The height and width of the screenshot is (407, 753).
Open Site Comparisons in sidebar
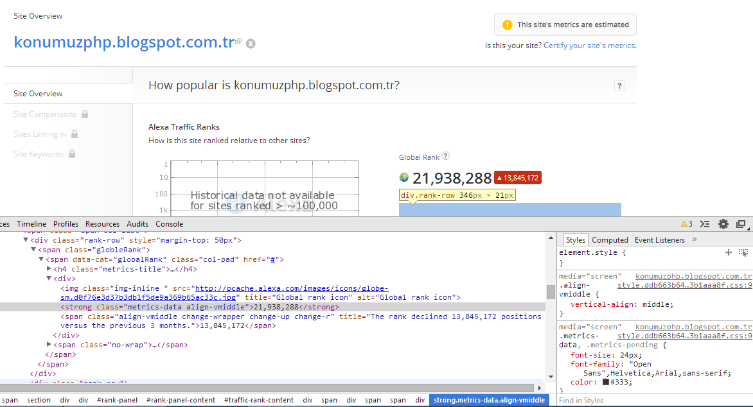[45, 114]
